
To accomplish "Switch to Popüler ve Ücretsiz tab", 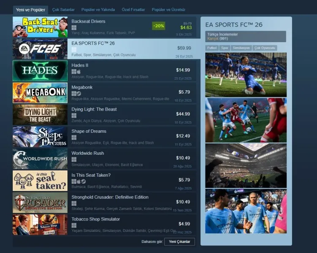I will [168, 10].
